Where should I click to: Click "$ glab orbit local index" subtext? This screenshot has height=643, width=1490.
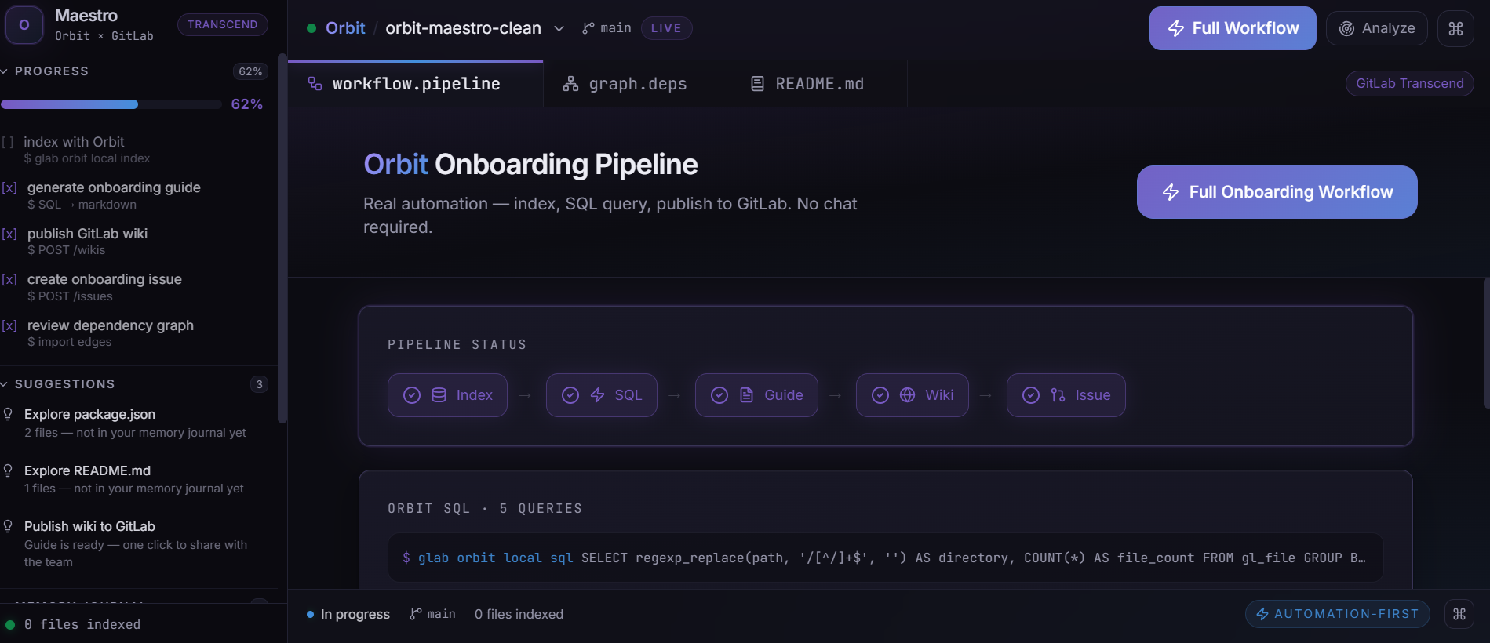pyautogui.click(x=87, y=158)
